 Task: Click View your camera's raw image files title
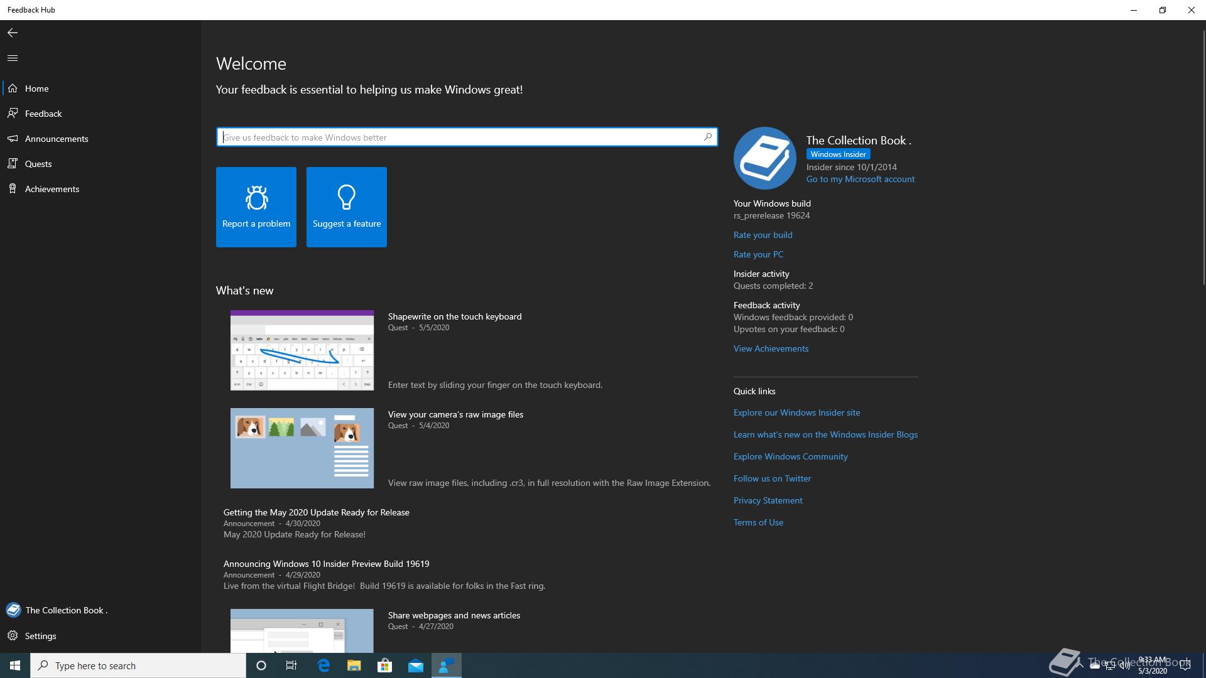455,414
